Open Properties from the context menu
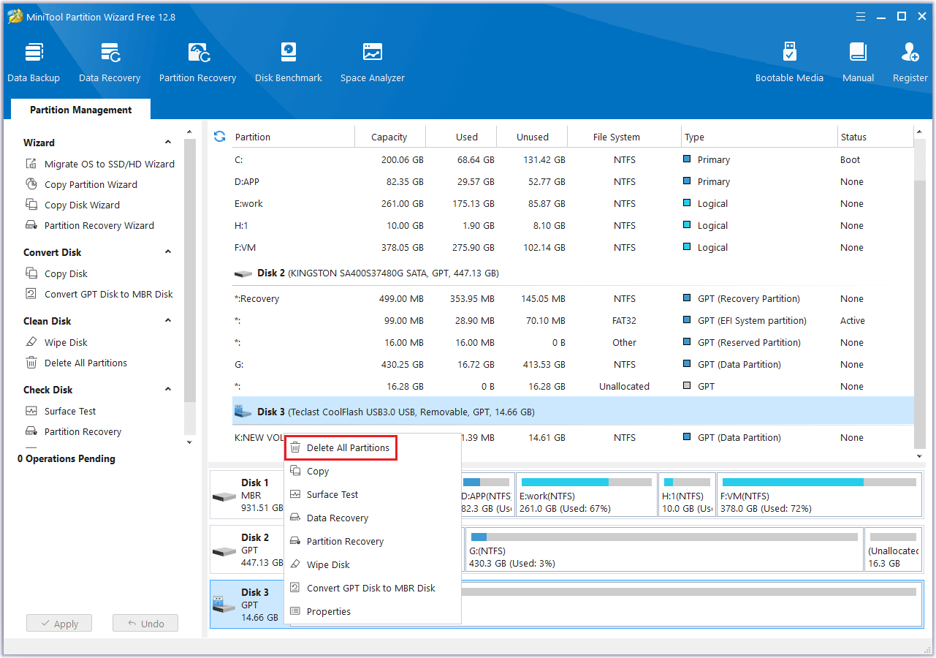The width and height of the screenshot is (936, 658). pyautogui.click(x=373, y=611)
